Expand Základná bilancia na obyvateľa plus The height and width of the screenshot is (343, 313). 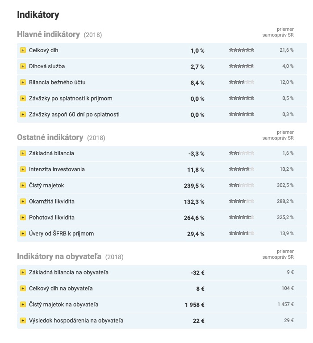click(23, 273)
